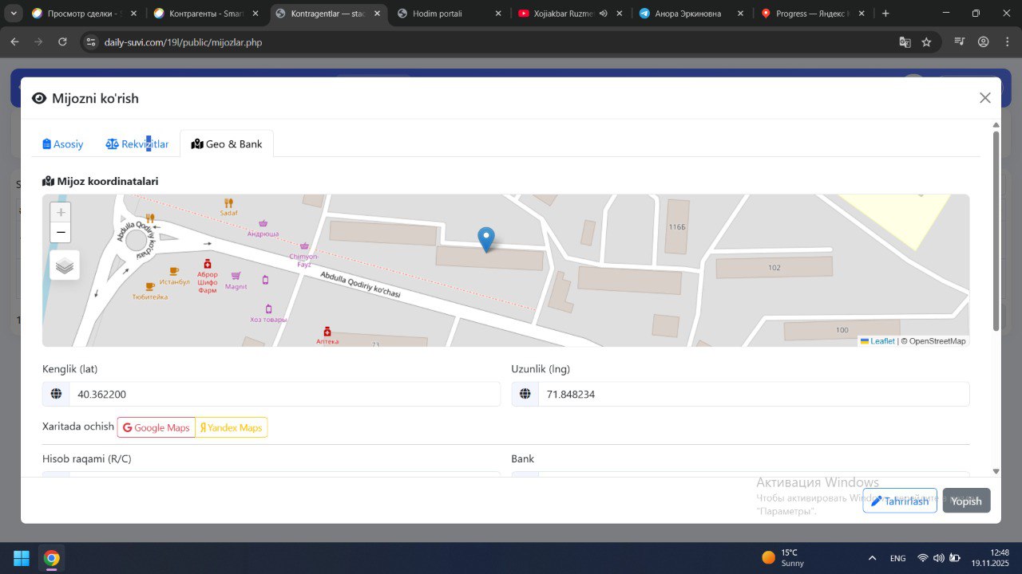Open the map layers control

pos(65,265)
